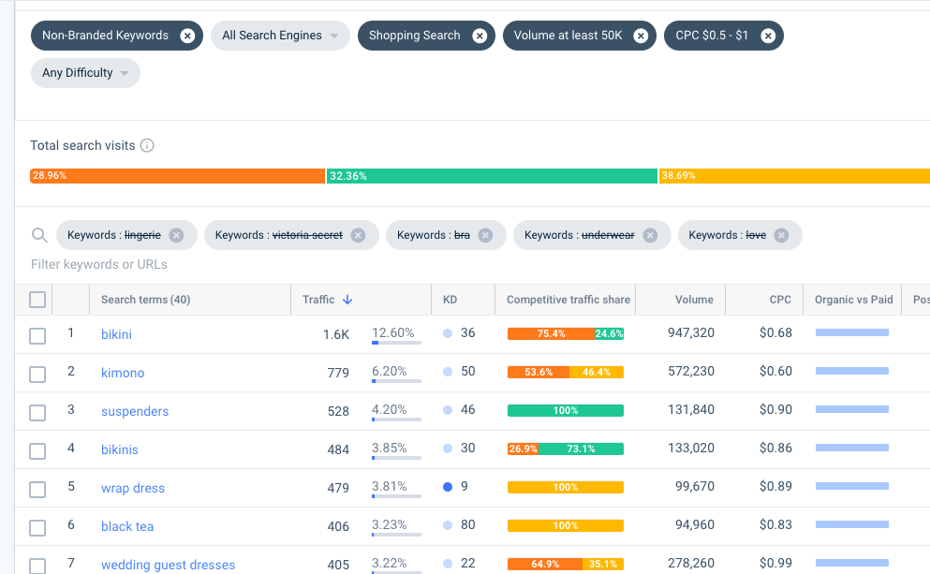Click the 947,320 volume value
Image resolution: width=930 pixels, height=574 pixels.
(x=691, y=332)
